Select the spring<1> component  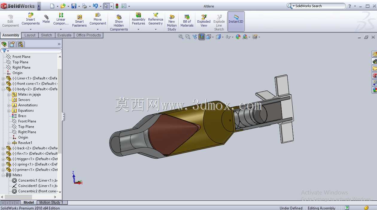click(32, 164)
